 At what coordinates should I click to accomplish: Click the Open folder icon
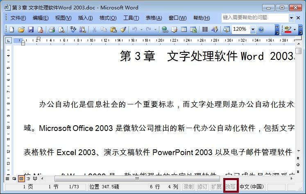(21, 29)
